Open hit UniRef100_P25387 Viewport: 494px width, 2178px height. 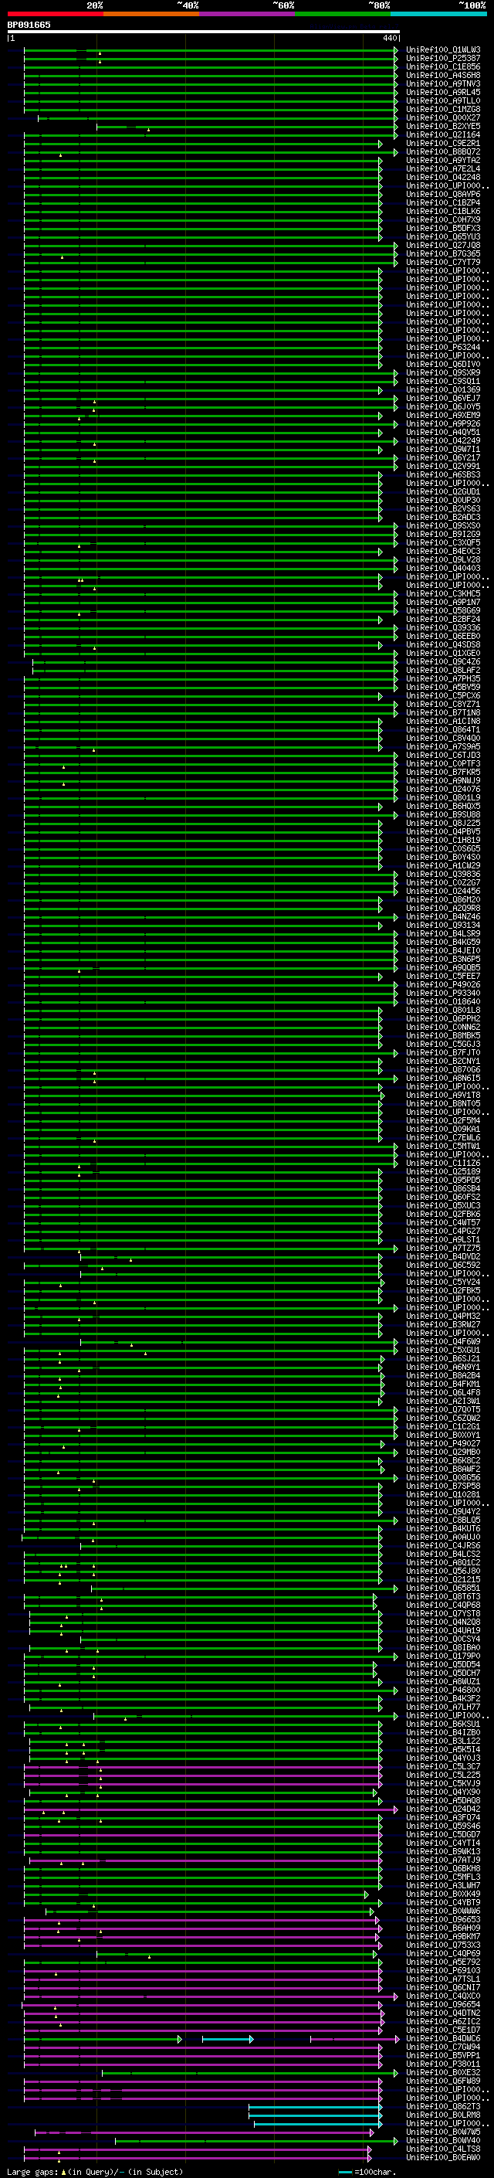(442, 59)
